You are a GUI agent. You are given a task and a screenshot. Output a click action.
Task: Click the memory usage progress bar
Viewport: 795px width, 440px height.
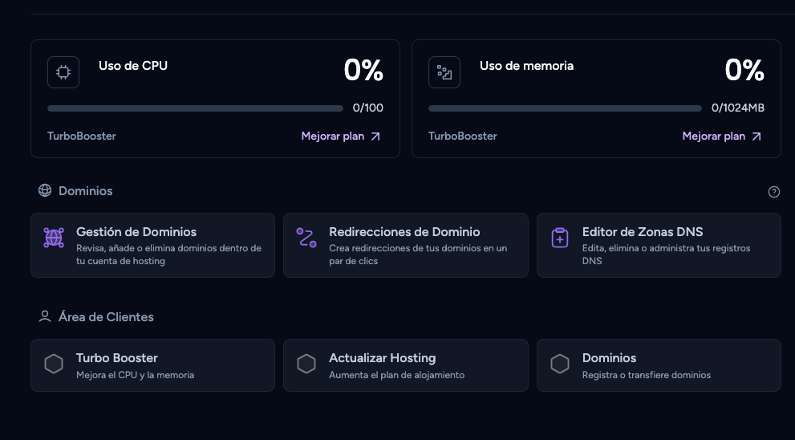[565, 108]
